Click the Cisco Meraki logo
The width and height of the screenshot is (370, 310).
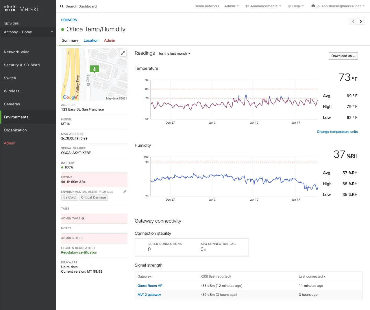(21, 8)
